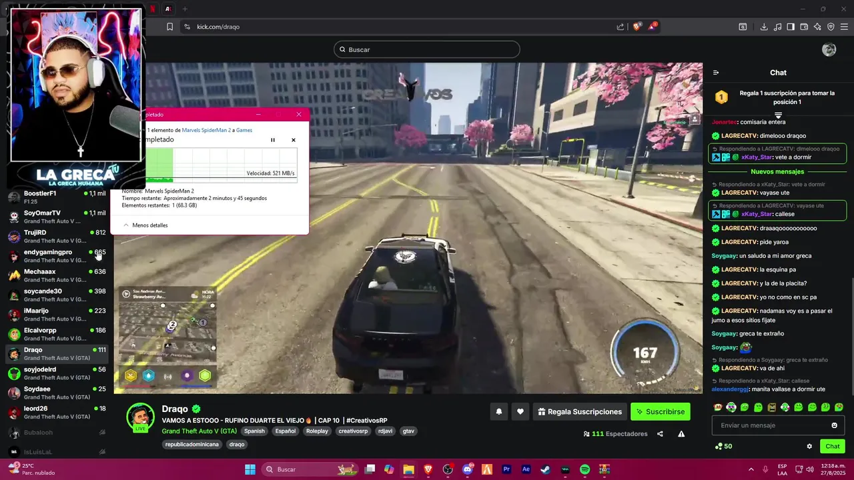
Task: Open iMaarijo channel in sidebar
Action: [x=57, y=315]
